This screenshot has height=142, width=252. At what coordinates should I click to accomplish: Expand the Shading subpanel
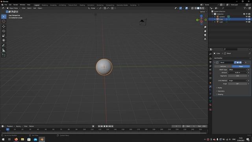click(220, 95)
